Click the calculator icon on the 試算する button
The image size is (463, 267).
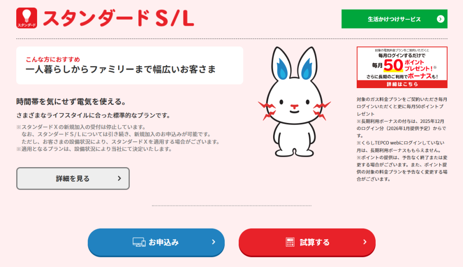[x=290, y=242]
